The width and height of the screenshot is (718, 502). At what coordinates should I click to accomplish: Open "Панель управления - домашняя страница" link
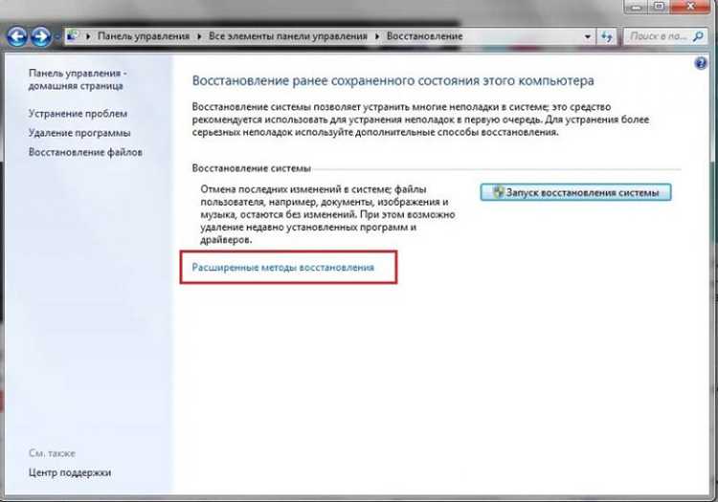[78, 79]
